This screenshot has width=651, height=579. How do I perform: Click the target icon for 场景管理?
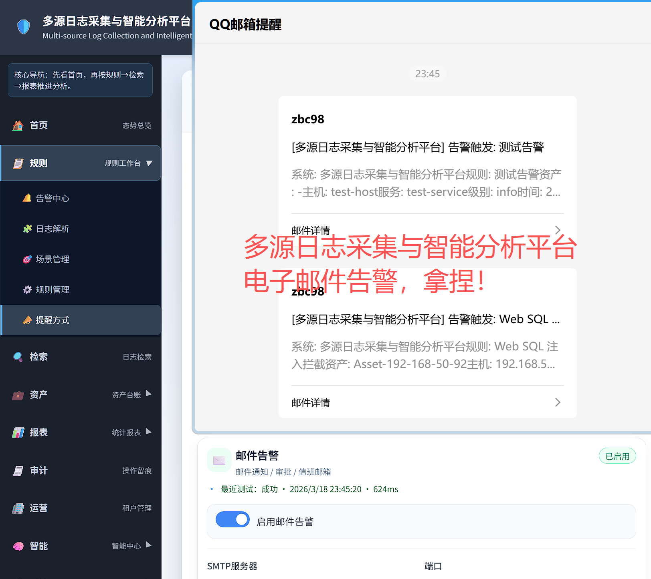point(27,259)
